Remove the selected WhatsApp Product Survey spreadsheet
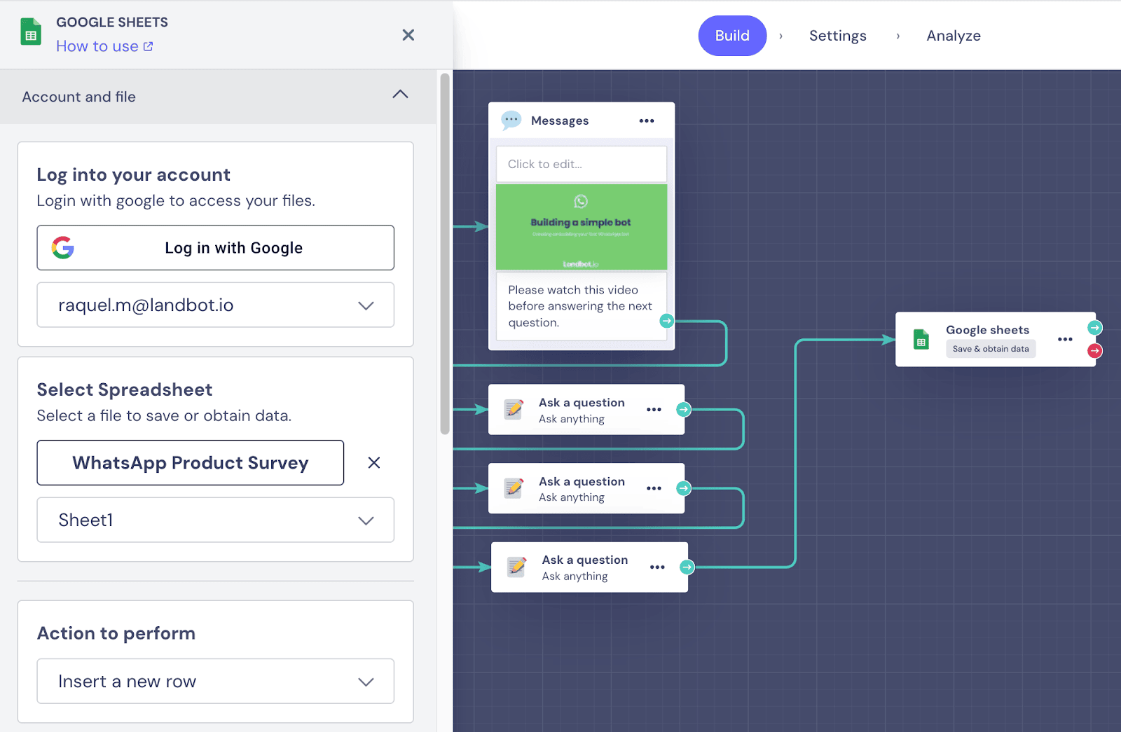This screenshot has width=1121, height=732. [374, 462]
